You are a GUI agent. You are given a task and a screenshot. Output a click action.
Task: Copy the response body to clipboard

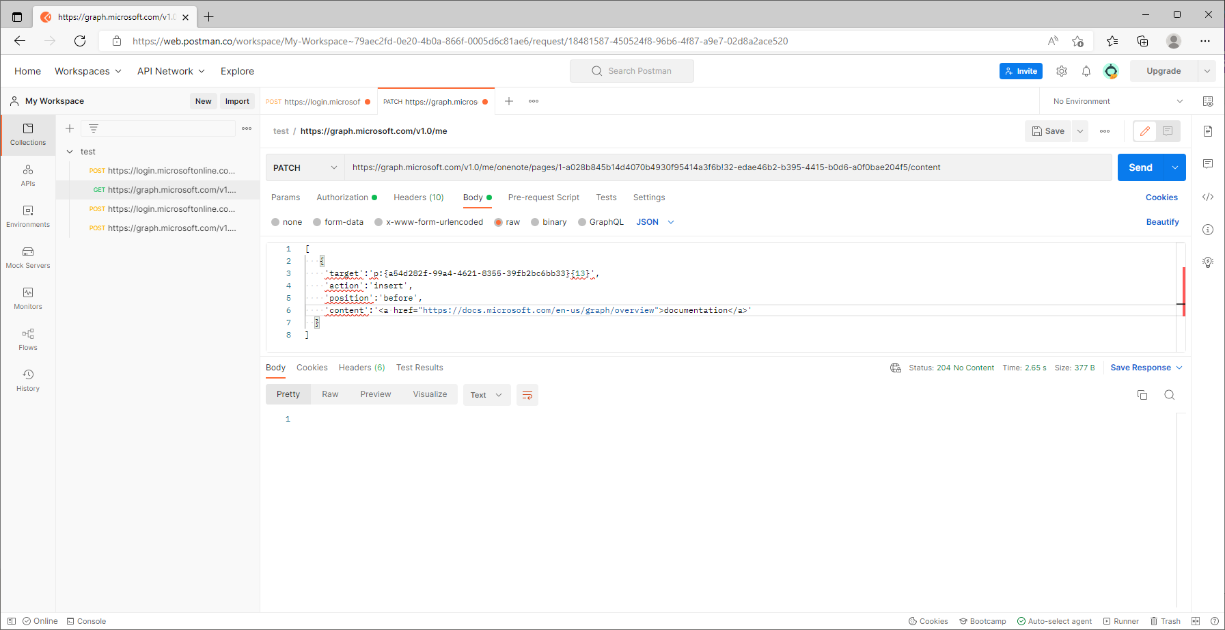click(1142, 395)
